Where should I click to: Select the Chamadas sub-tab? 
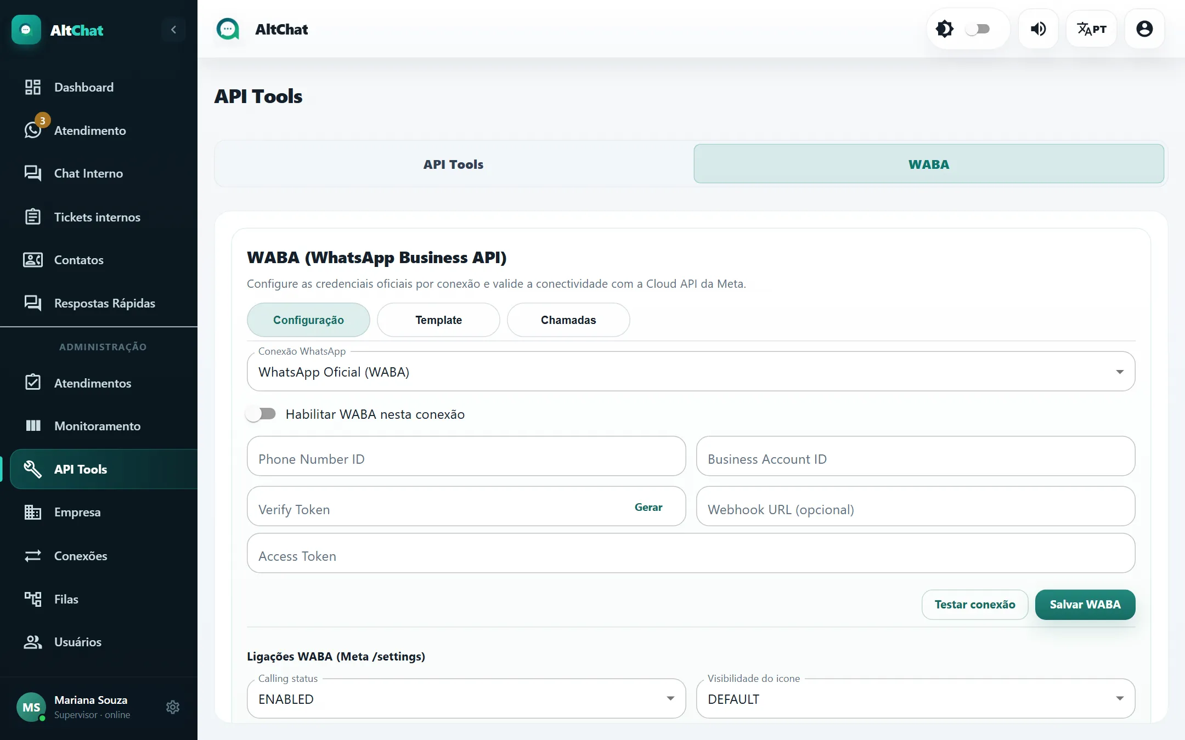[x=568, y=320]
